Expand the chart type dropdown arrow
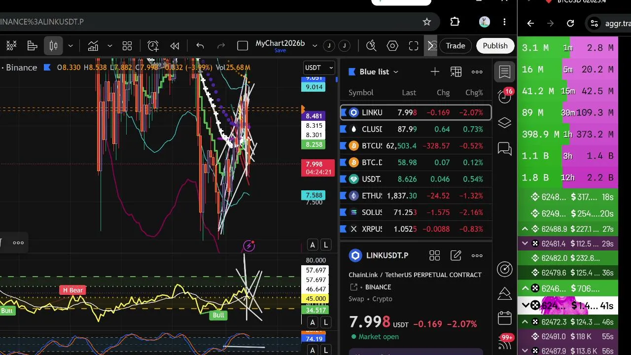The image size is (631, 355). 70,46
